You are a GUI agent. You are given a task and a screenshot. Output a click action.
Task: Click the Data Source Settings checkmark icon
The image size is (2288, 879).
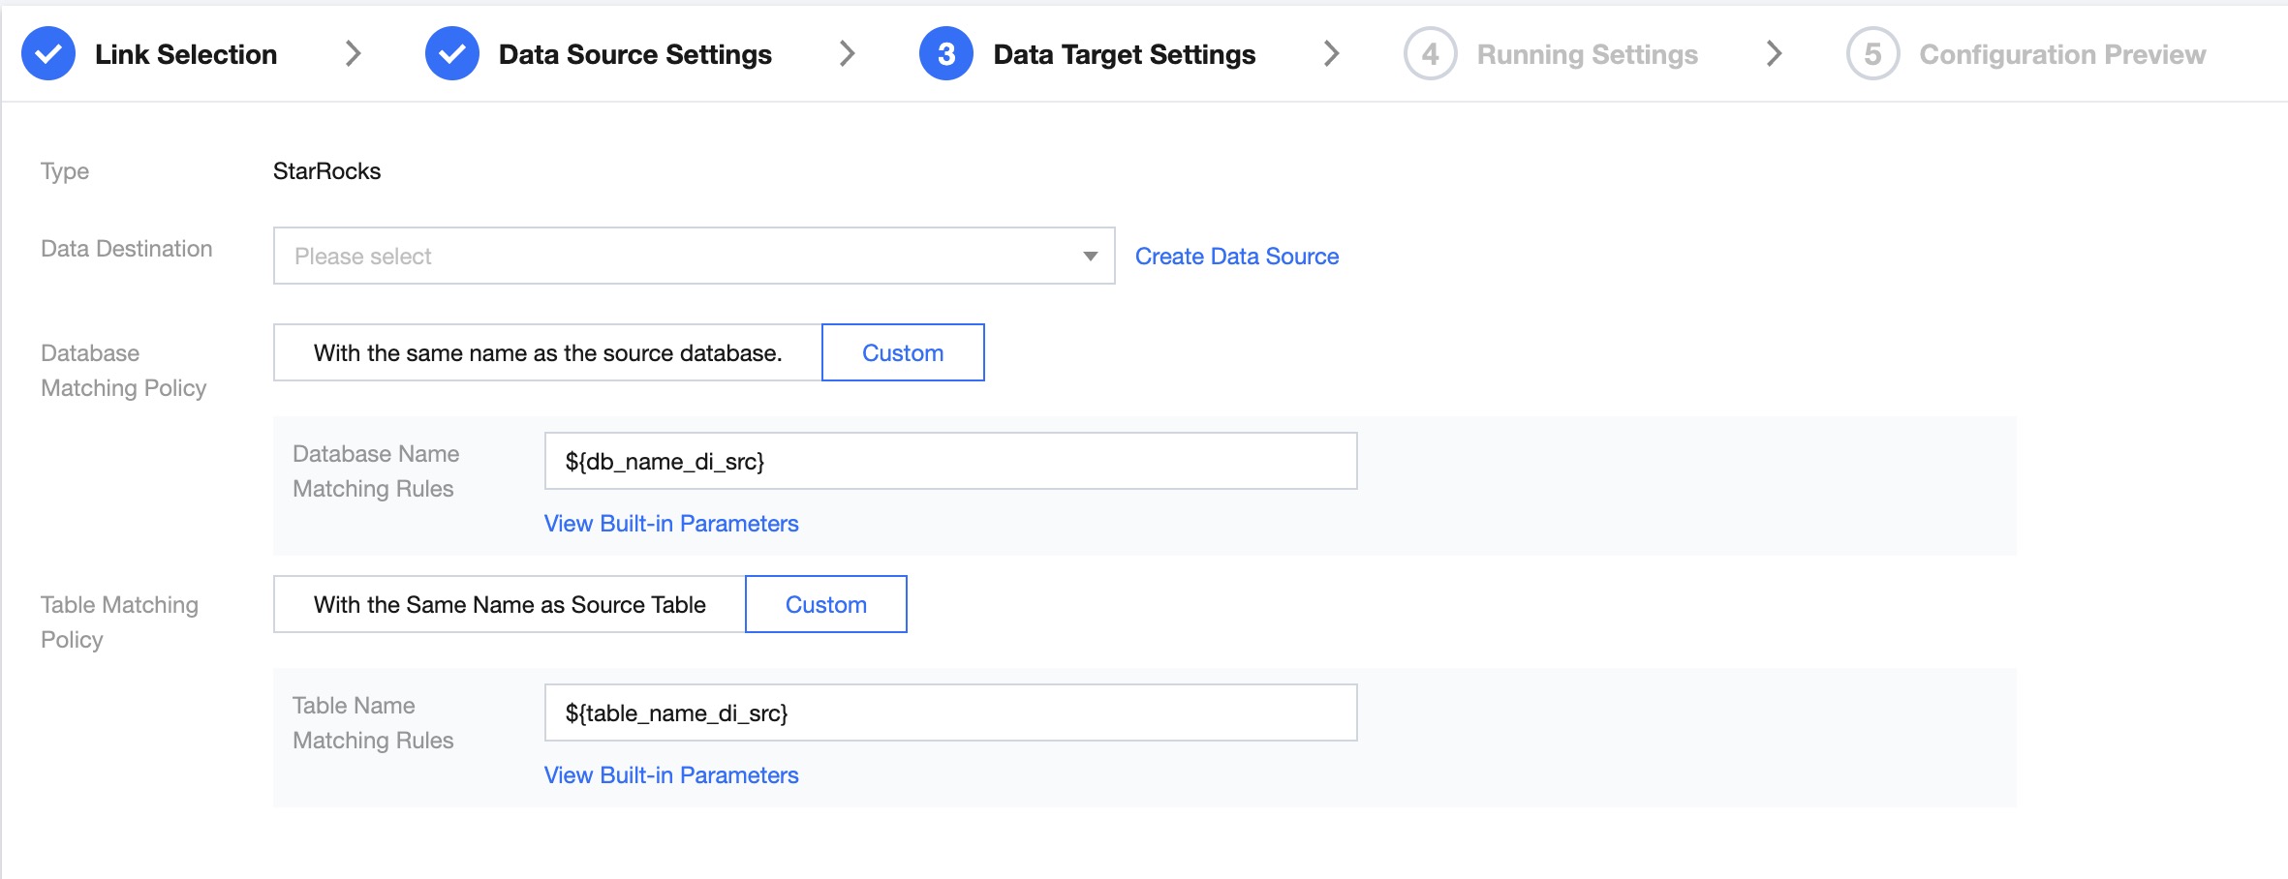[x=451, y=54]
